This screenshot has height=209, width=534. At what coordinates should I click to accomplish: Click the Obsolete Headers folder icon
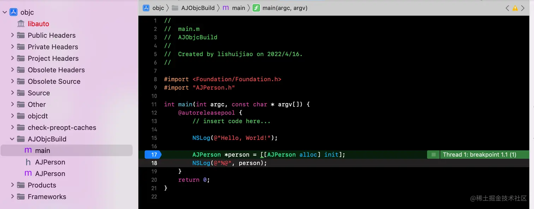(21, 70)
